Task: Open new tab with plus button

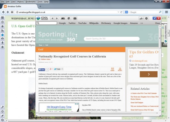Action: point(40,6)
